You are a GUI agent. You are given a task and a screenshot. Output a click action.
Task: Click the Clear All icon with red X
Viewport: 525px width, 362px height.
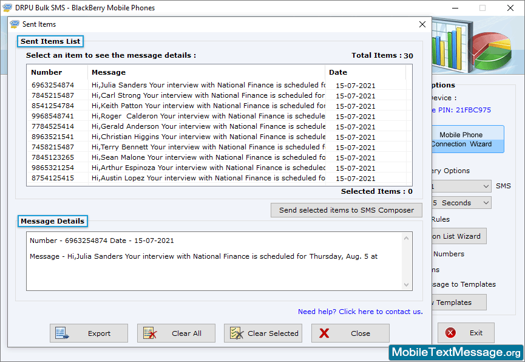click(x=150, y=333)
